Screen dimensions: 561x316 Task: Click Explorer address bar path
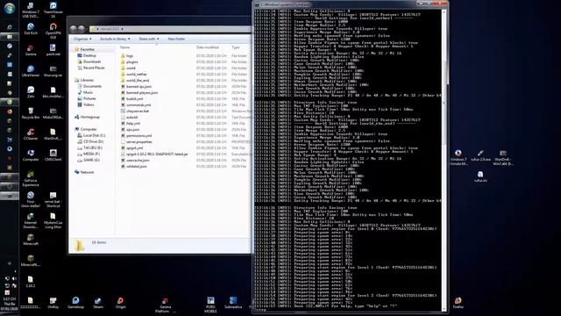(x=169, y=29)
